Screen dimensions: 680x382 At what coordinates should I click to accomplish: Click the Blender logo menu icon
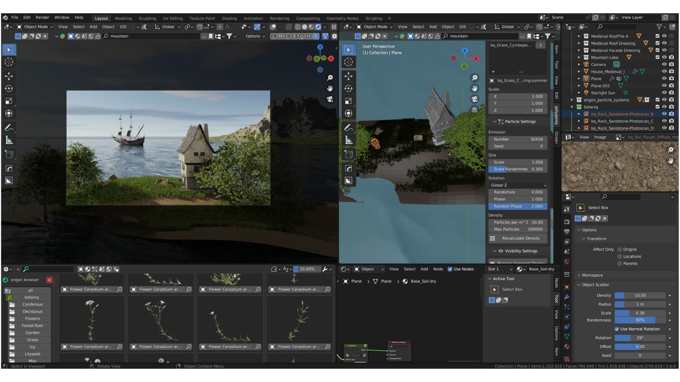(5, 17)
